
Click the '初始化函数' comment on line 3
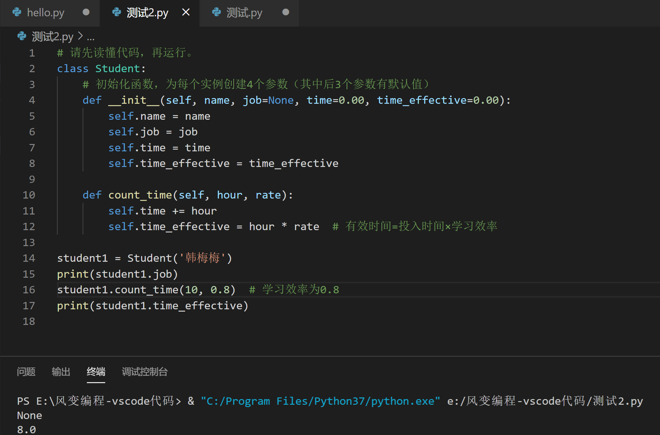(256, 84)
